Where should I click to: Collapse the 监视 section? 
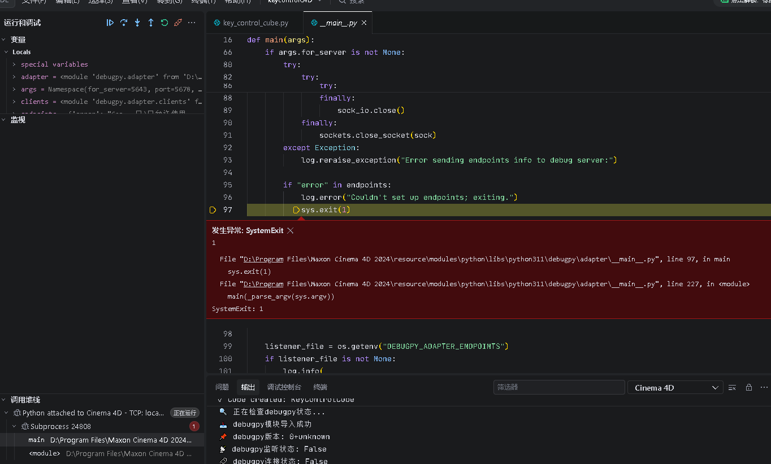(x=4, y=120)
